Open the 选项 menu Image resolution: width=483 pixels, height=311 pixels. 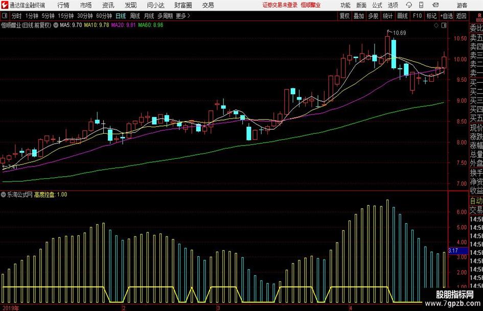pyautogui.click(x=393, y=5)
